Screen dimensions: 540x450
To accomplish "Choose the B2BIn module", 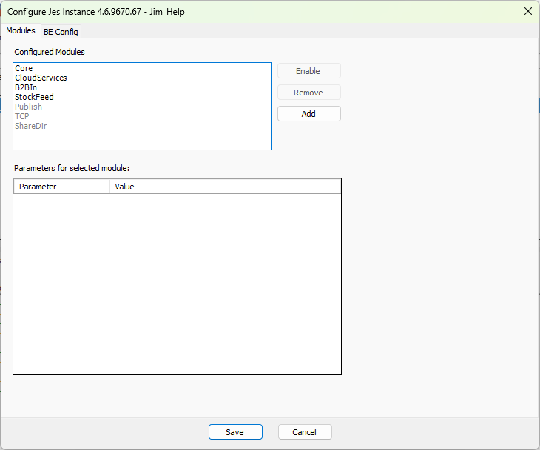I will tap(26, 87).
